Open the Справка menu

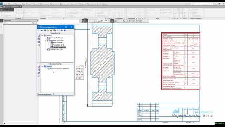[105, 4]
